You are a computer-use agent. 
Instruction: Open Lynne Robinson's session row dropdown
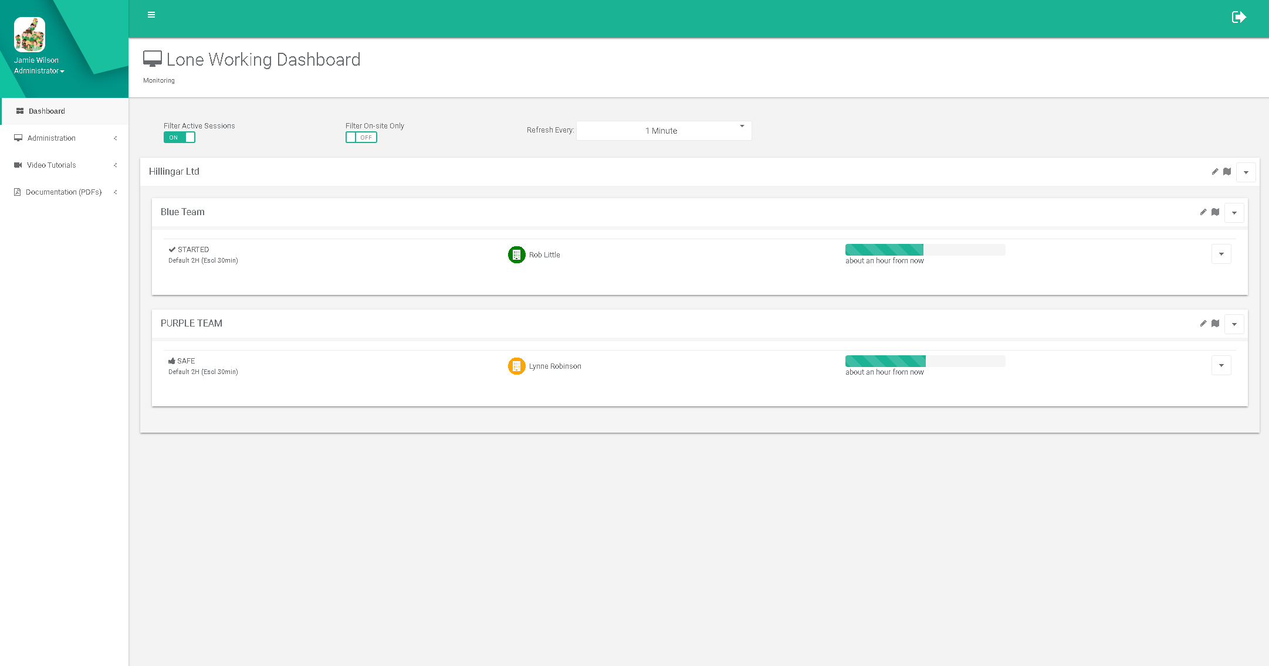point(1221,365)
